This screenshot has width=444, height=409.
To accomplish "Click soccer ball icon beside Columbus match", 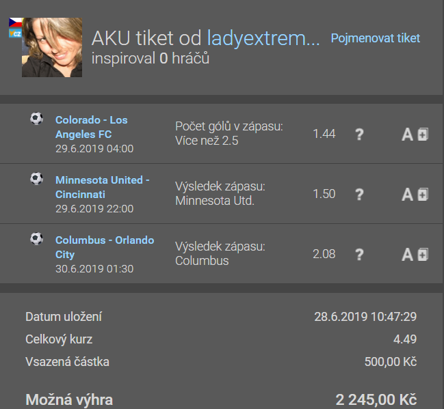I will pos(36,239).
